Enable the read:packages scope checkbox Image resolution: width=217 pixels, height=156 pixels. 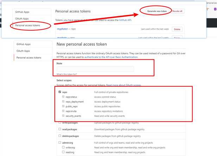(x=60, y=129)
